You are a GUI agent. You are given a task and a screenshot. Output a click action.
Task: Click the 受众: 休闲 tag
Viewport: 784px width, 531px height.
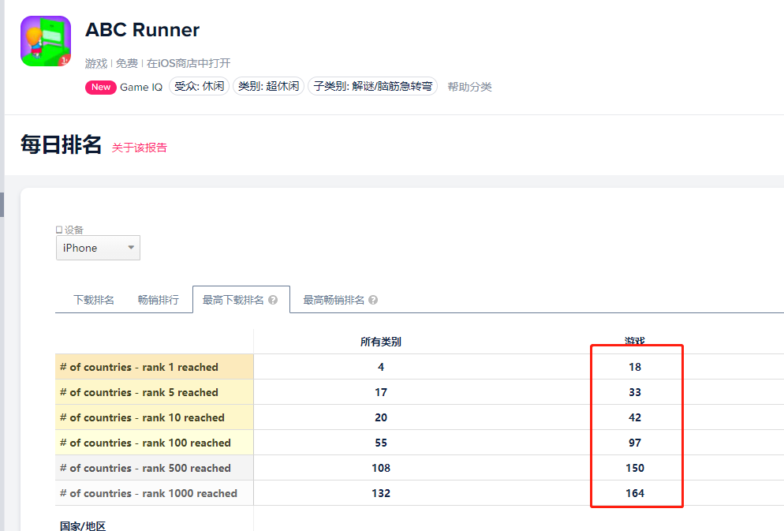(x=199, y=87)
